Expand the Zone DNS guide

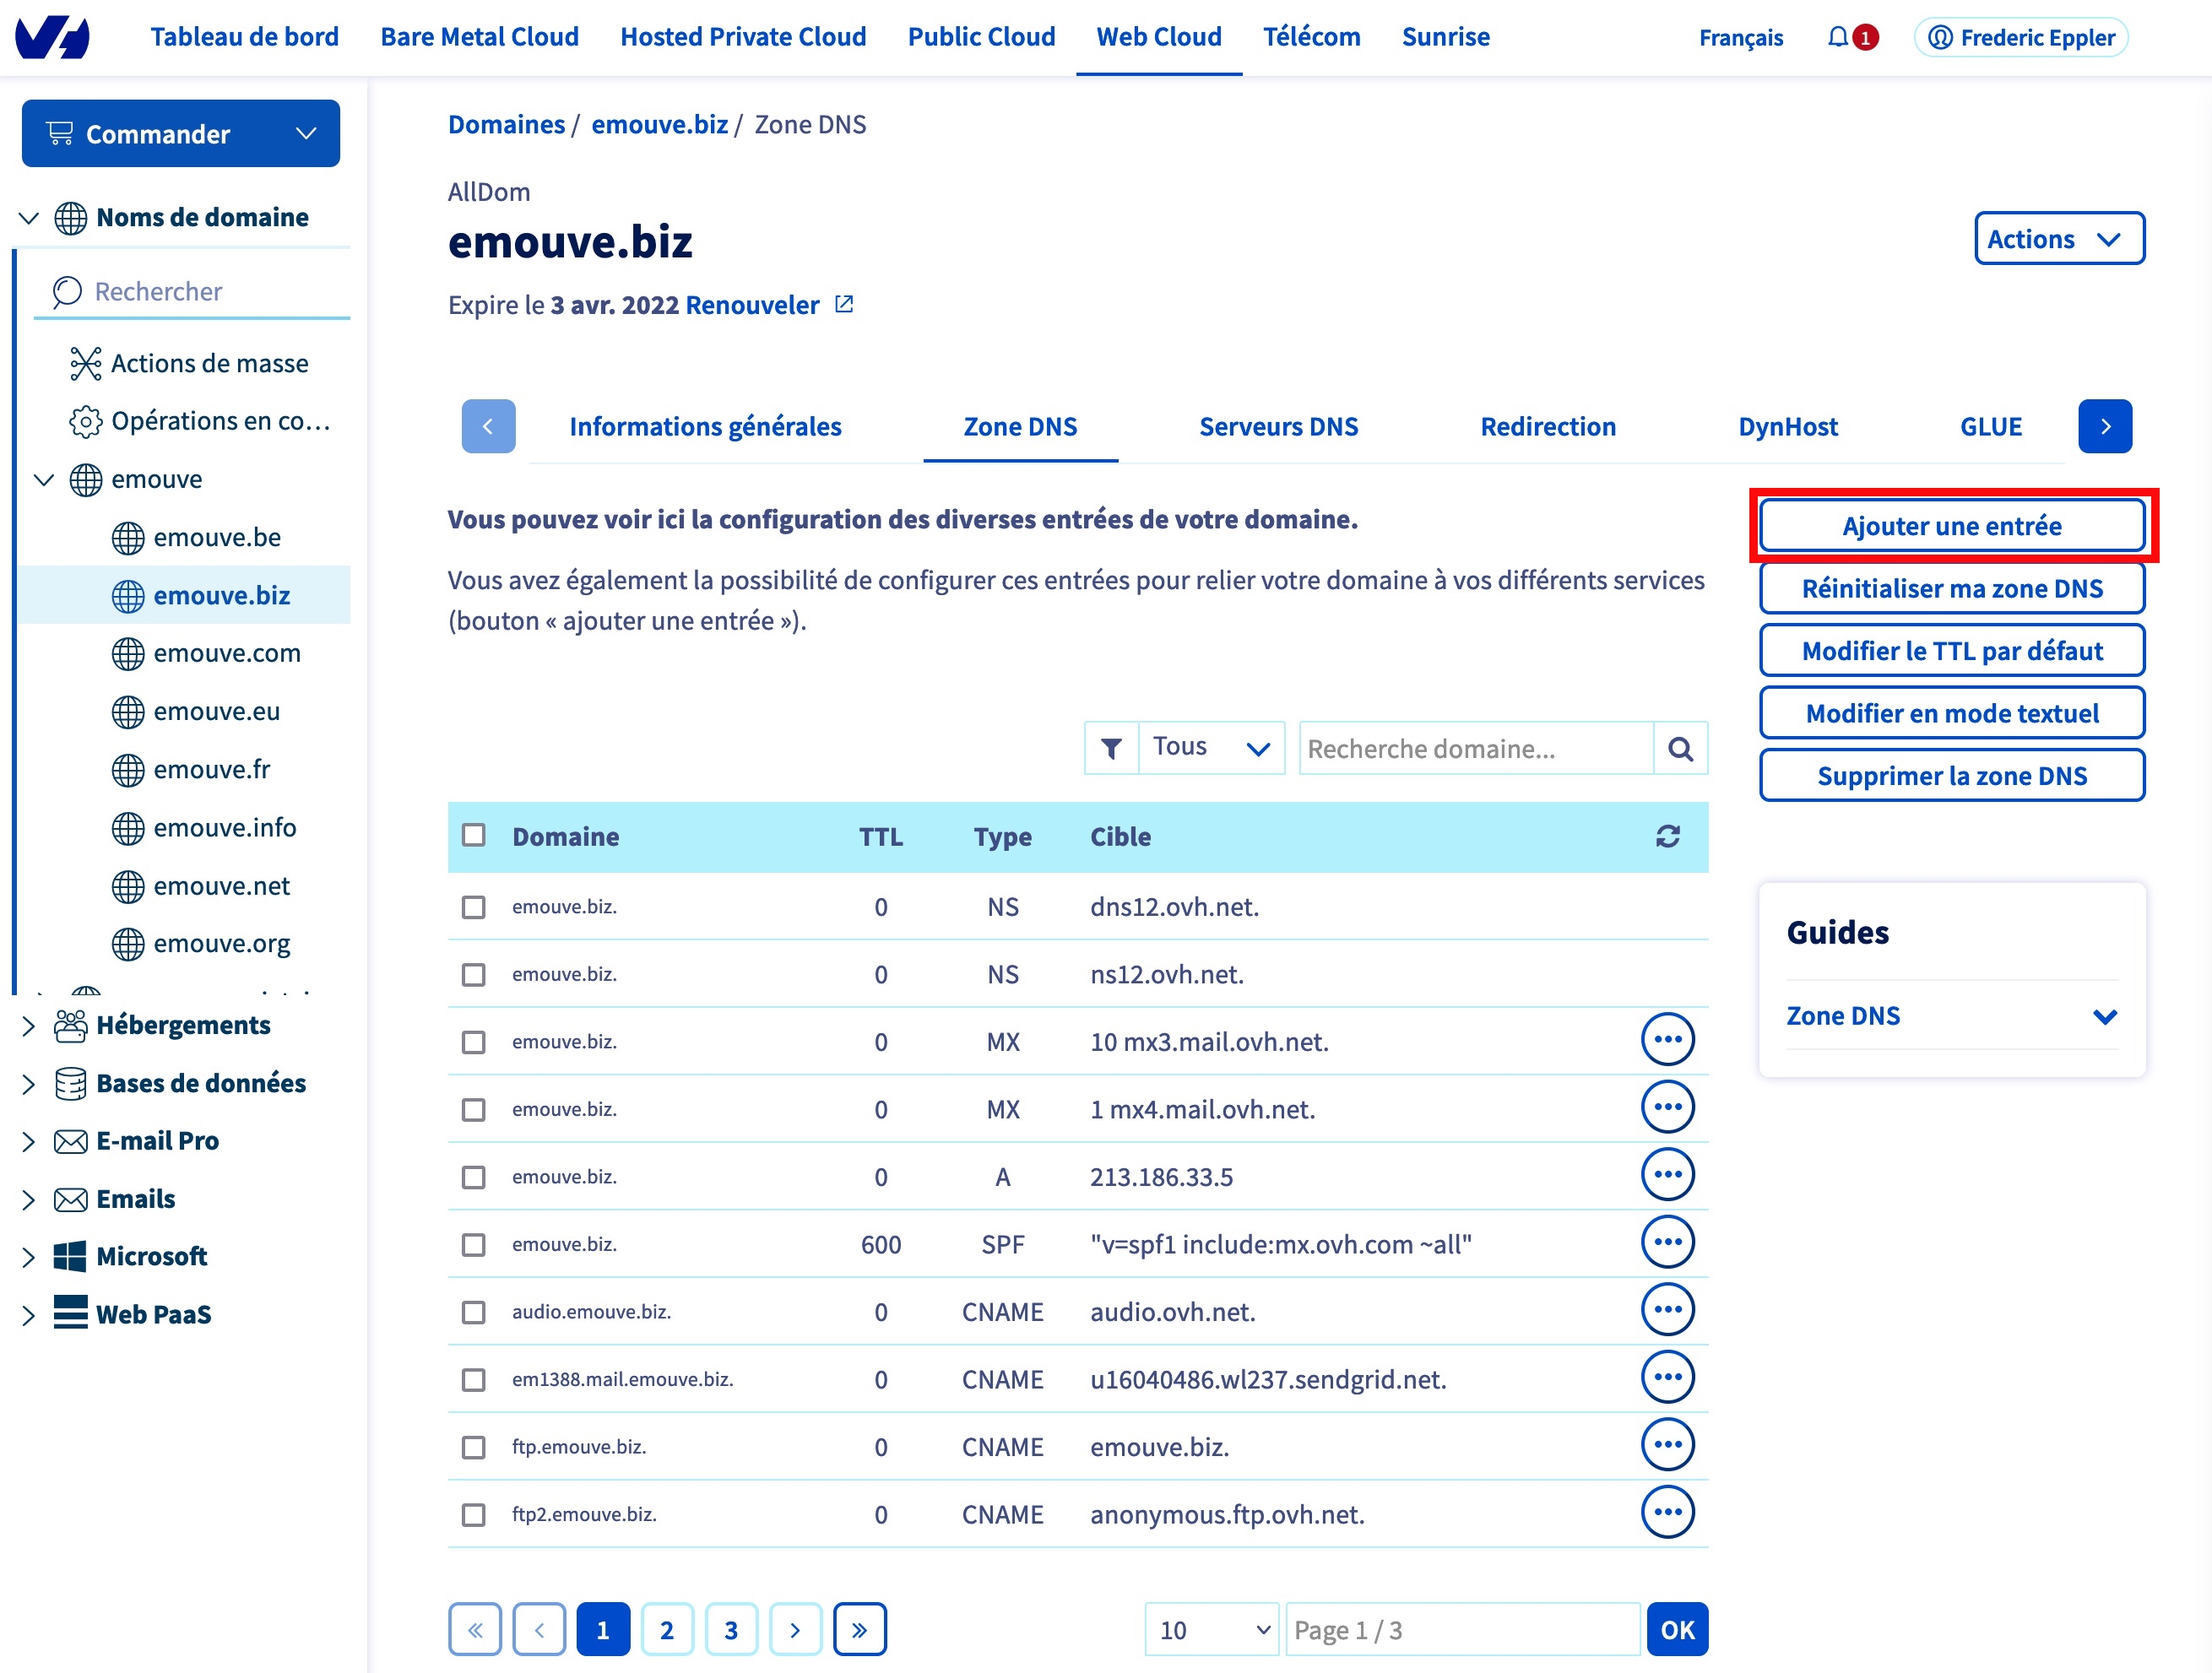(1951, 1016)
